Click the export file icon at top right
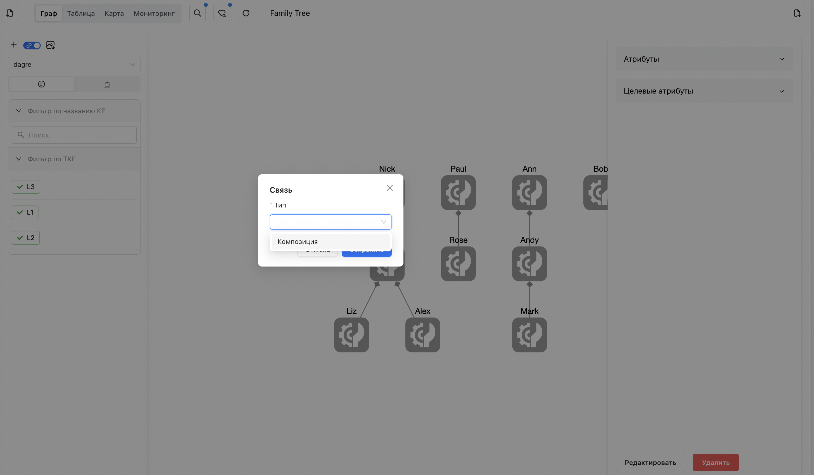Screen dimensions: 814x475 click(797, 13)
